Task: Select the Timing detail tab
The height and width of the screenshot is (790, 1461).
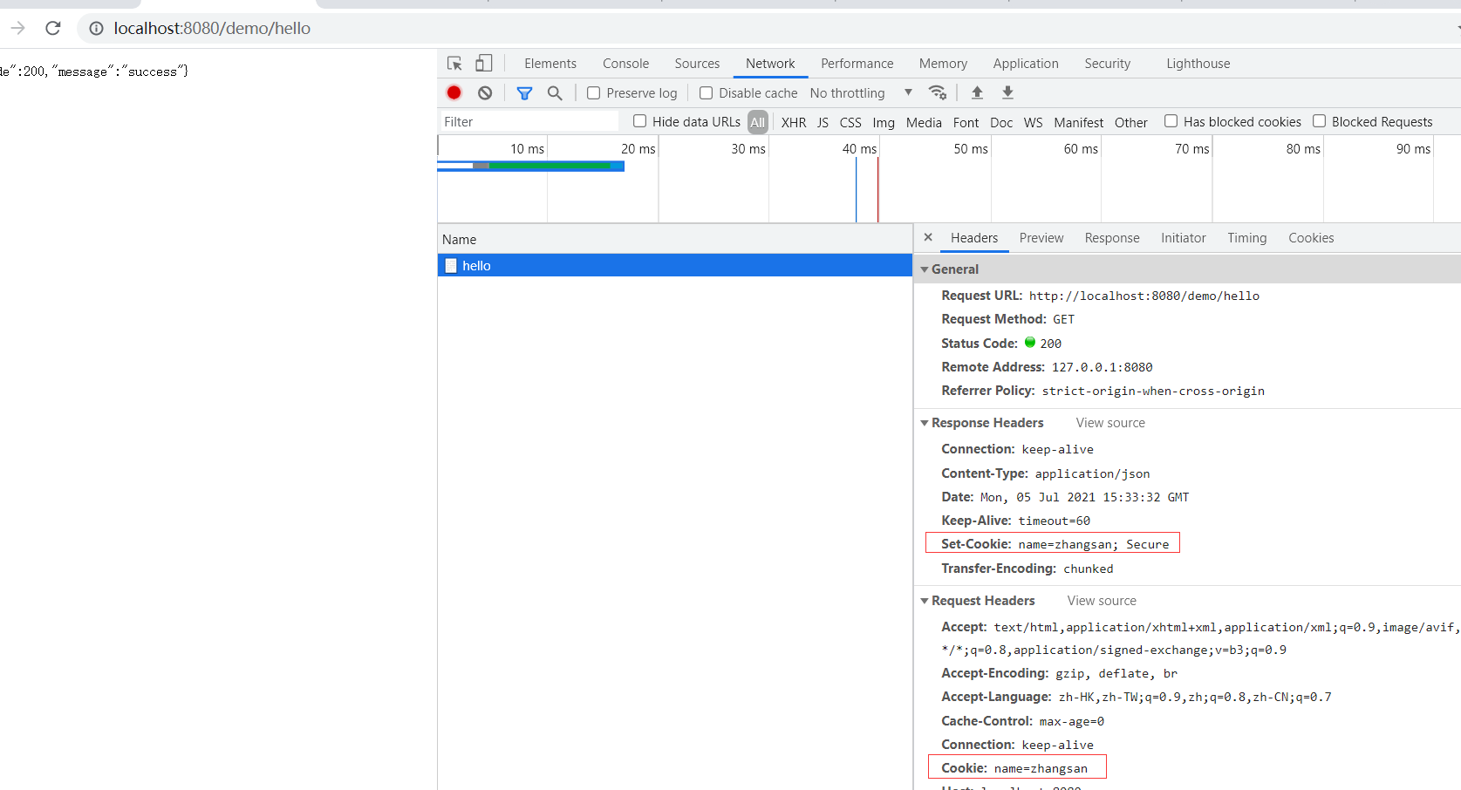Action: (1247, 238)
